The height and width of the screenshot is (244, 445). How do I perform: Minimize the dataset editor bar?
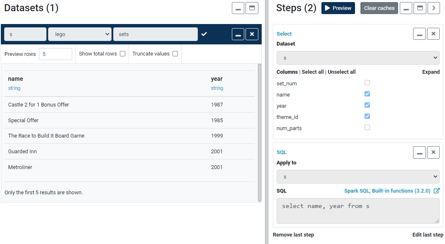(x=238, y=34)
